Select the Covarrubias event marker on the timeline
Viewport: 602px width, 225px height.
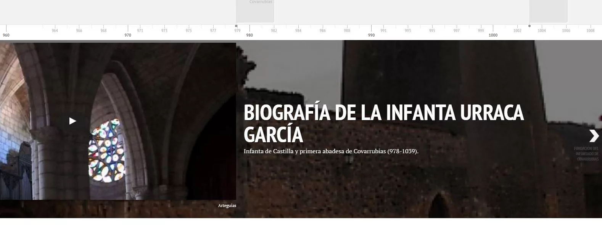[x=255, y=11]
